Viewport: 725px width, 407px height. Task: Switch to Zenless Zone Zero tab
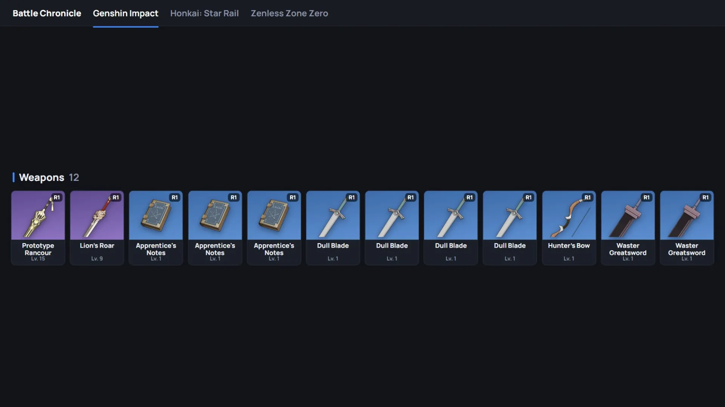(289, 13)
